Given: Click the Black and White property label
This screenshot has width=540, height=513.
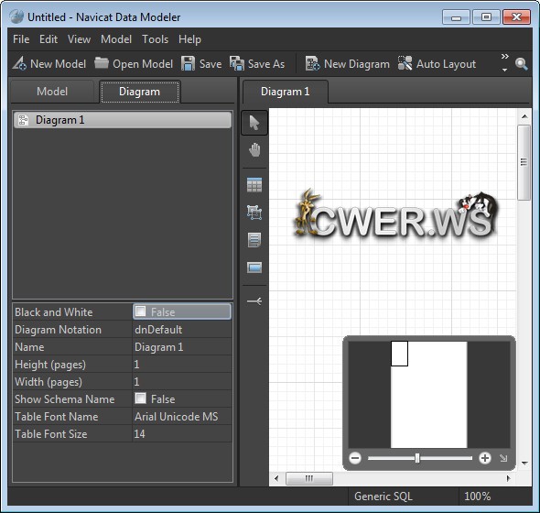Looking at the screenshot, I should [x=54, y=312].
